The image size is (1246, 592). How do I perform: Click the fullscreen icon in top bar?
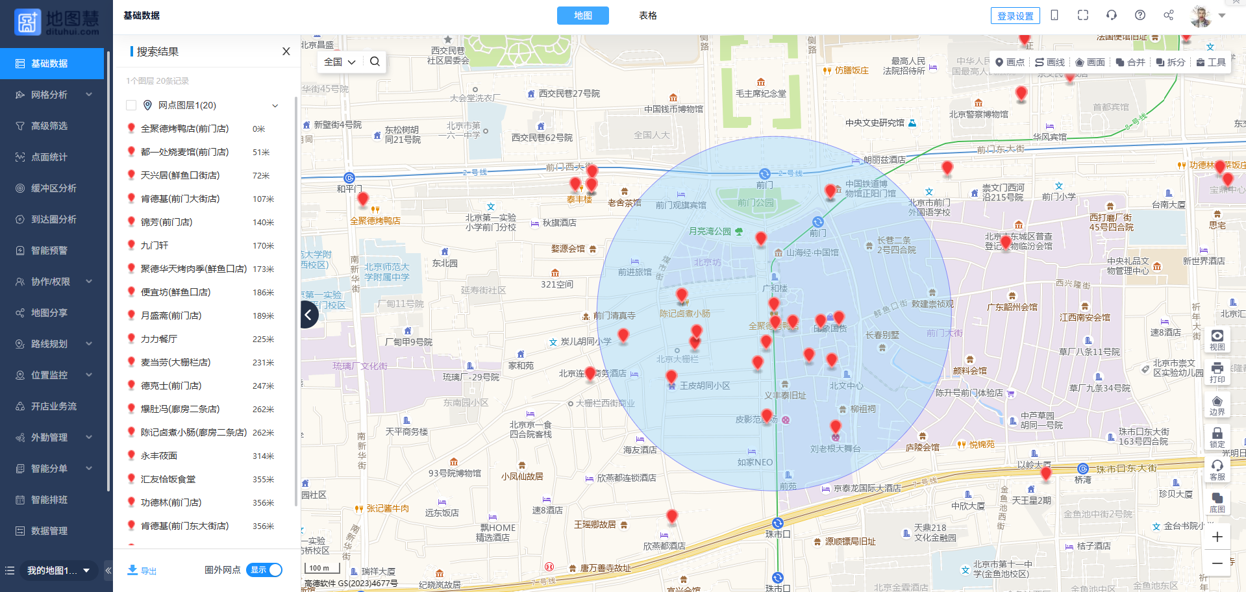click(1082, 15)
